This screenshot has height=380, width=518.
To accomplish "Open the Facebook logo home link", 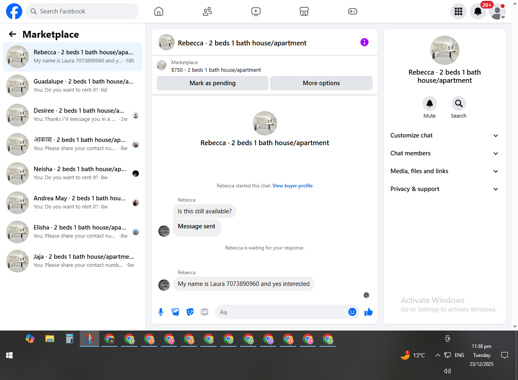I will 14,11.
